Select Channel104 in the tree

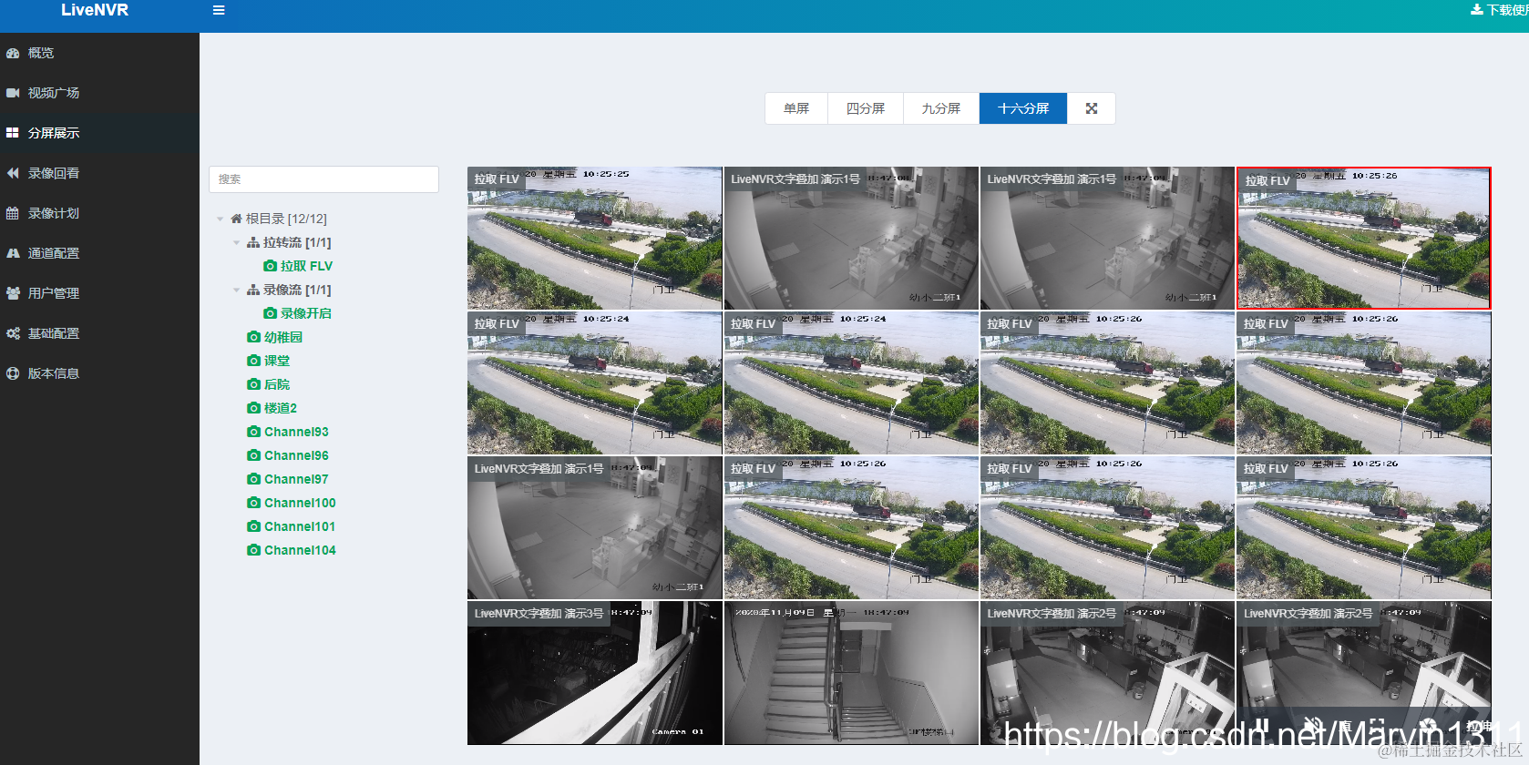point(300,550)
